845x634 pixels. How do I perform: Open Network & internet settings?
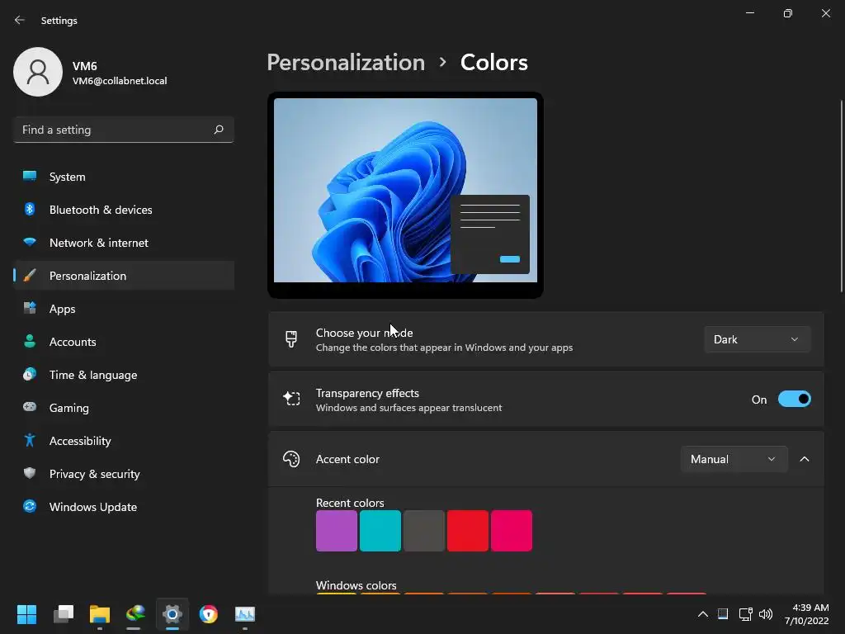click(x=124, y=243)
